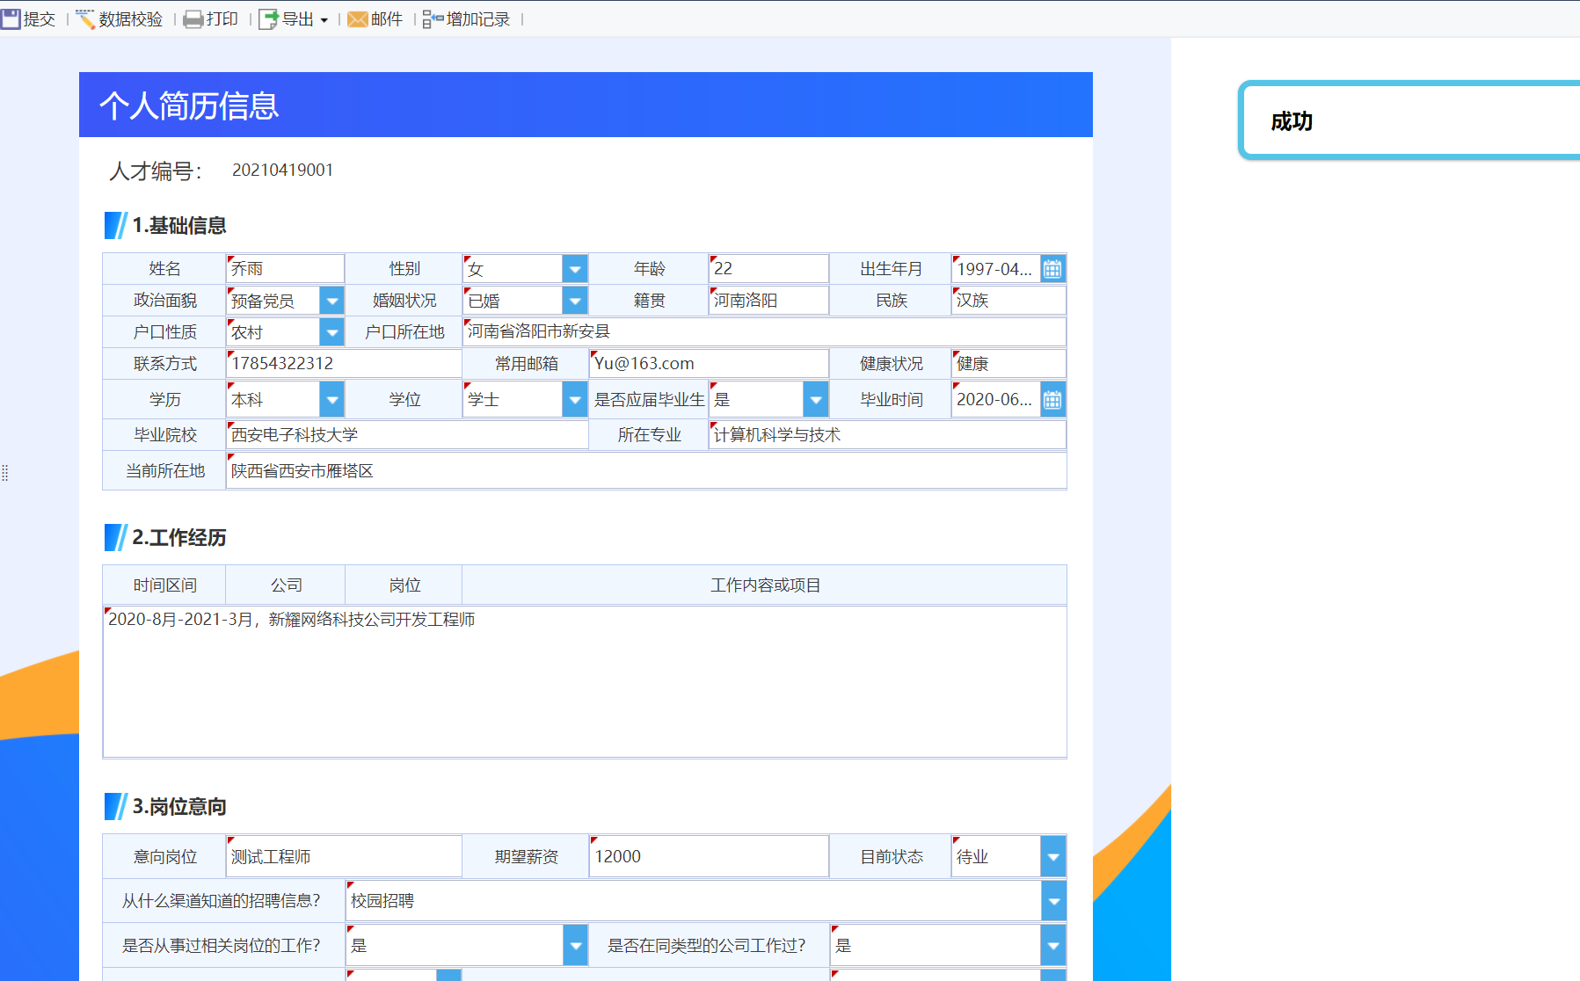Expand the 婚姻状况 dropdown
1580x981 pixels.
(574, 300)
